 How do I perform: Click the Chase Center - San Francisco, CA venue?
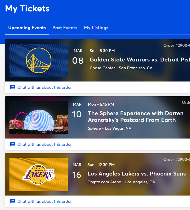pyautogui.click(x=121, y=68)
